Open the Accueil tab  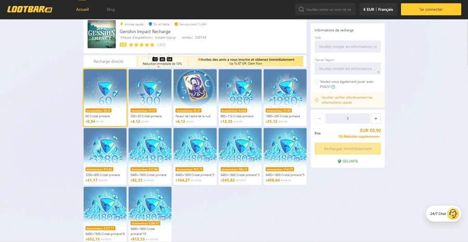[x=82, y=9]
